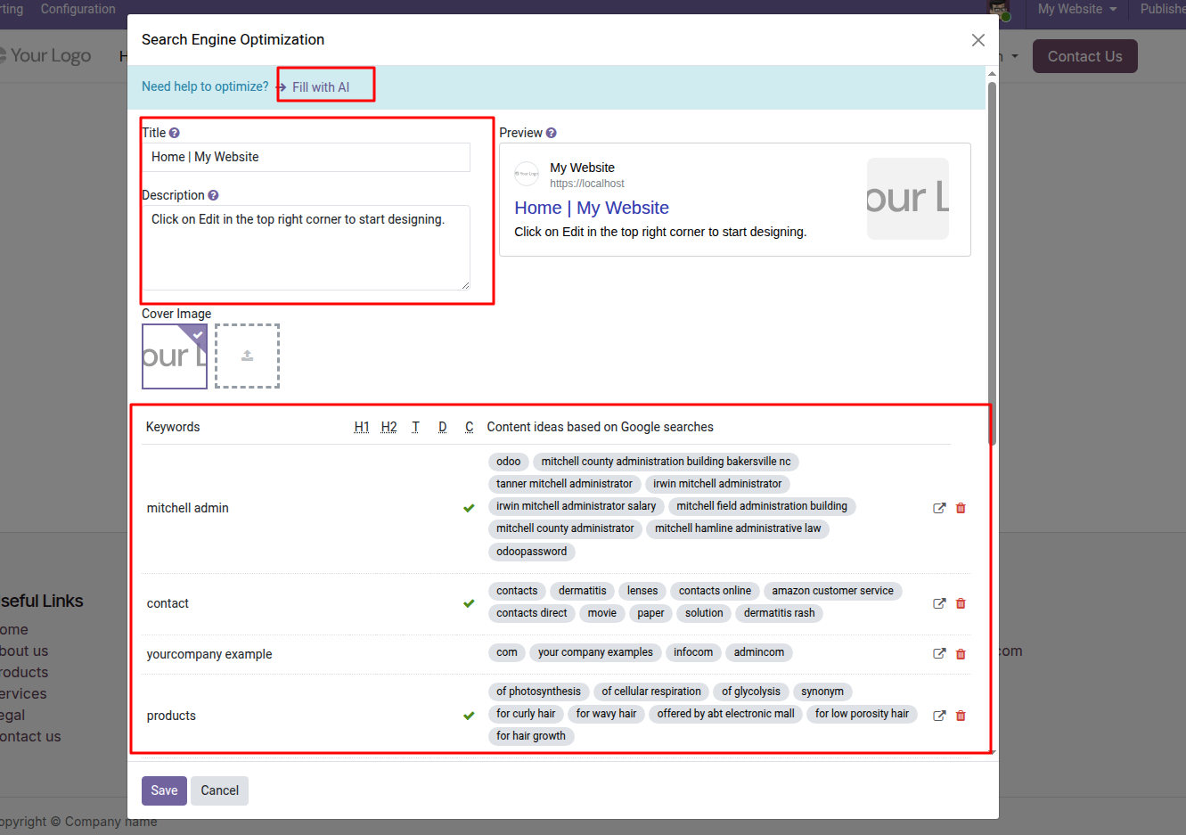Delete the products keyword
This screenshot has height=835, width=1186.
click(x=961, y=716)
